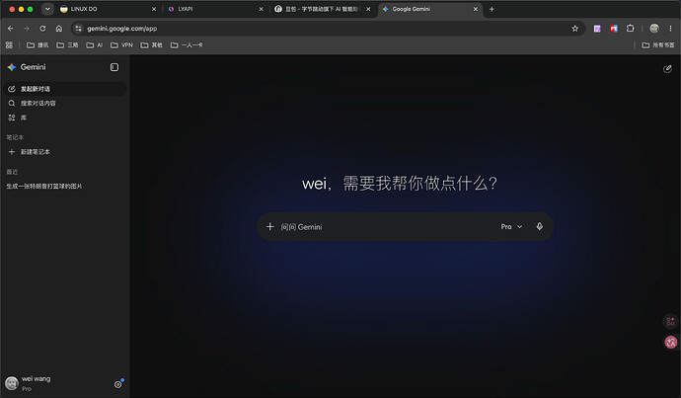Close the Google Gemini tab

click(476, 9)
